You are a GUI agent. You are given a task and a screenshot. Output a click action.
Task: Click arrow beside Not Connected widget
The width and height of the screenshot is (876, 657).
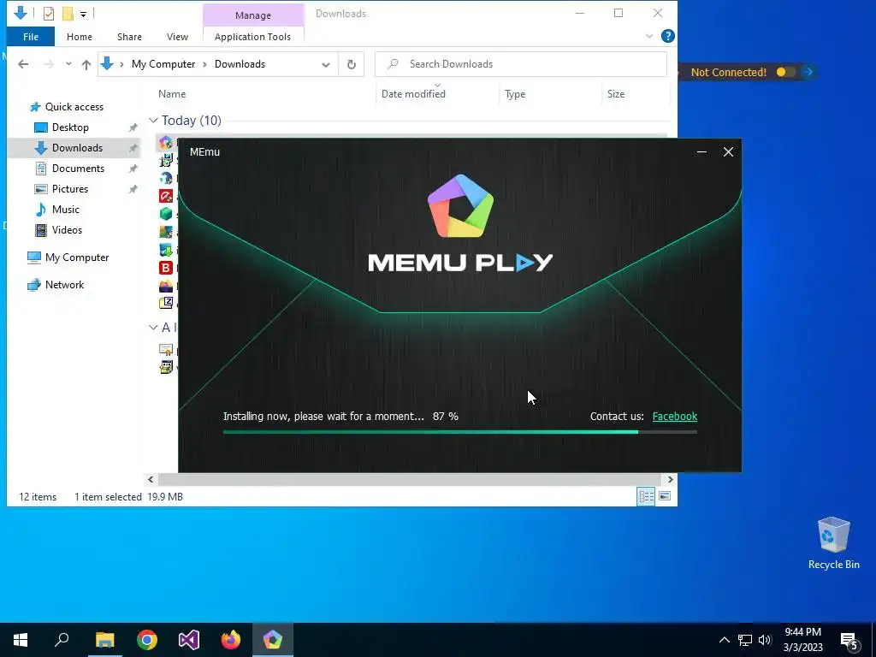pos(808,72)
